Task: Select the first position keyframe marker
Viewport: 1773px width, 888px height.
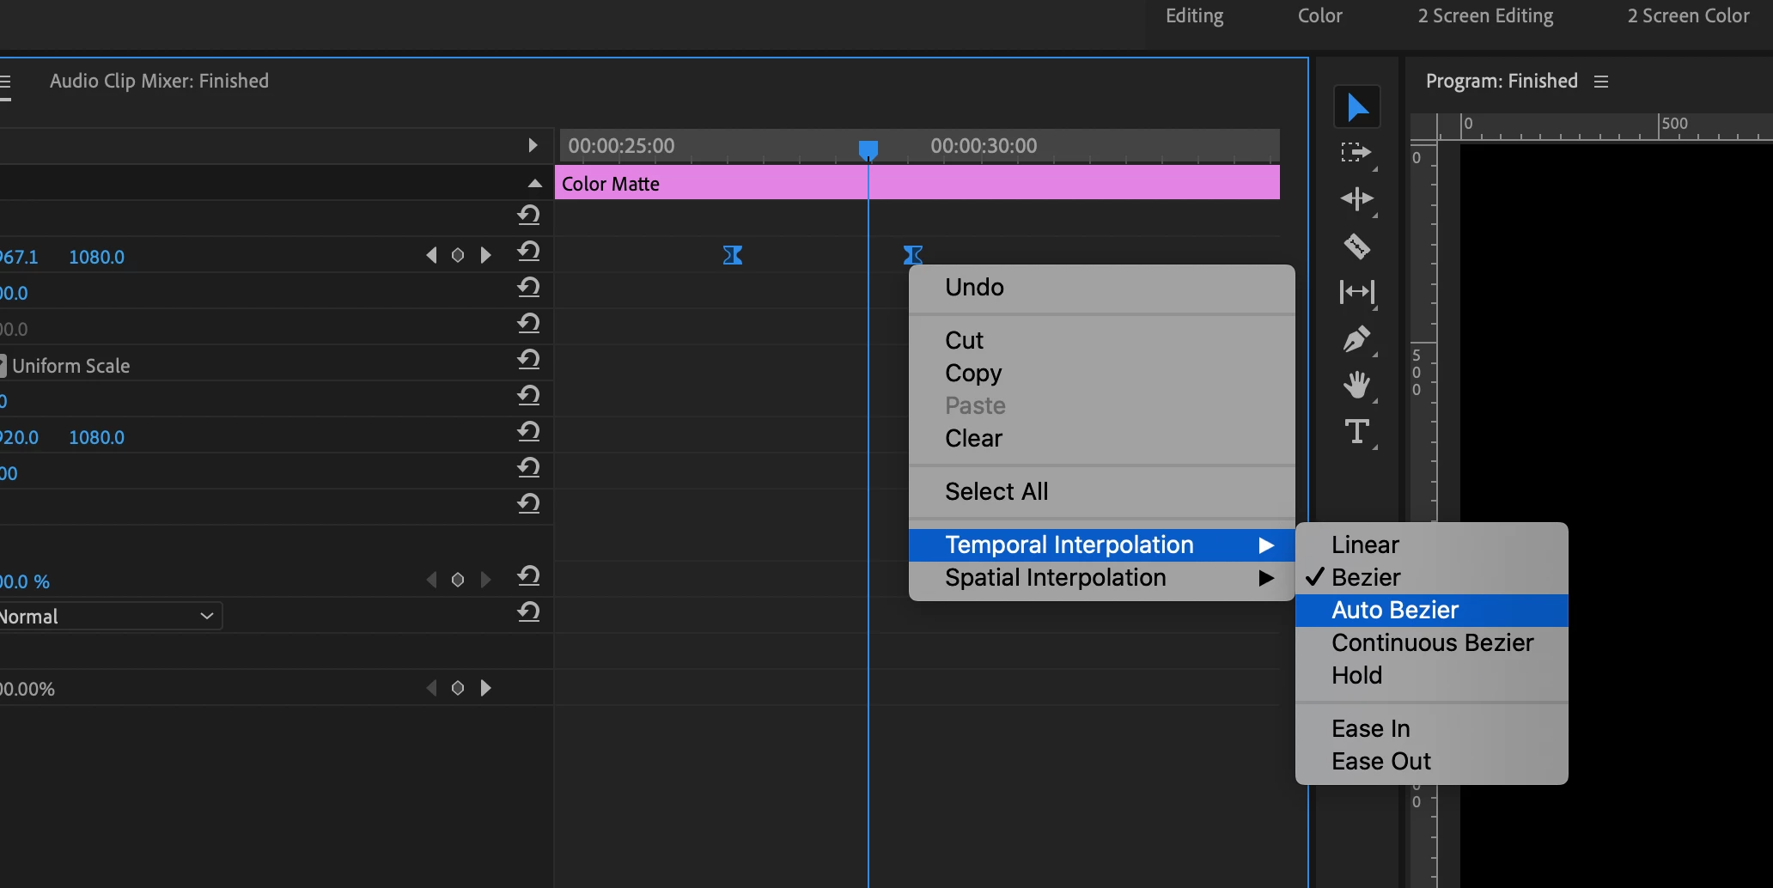Action: click(733, 255)
